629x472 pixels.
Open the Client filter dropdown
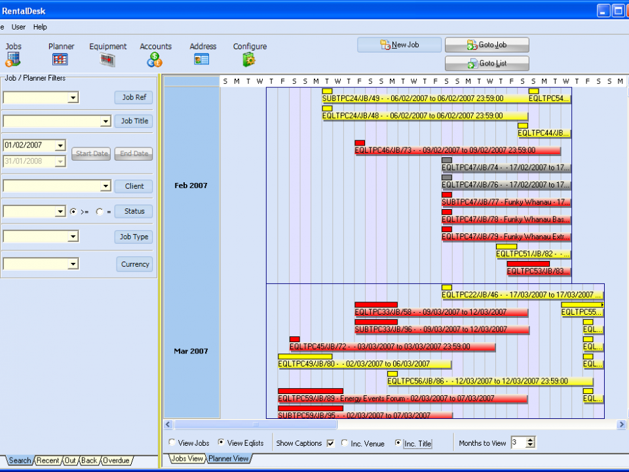pyautogui.click(x=105, y=186)
